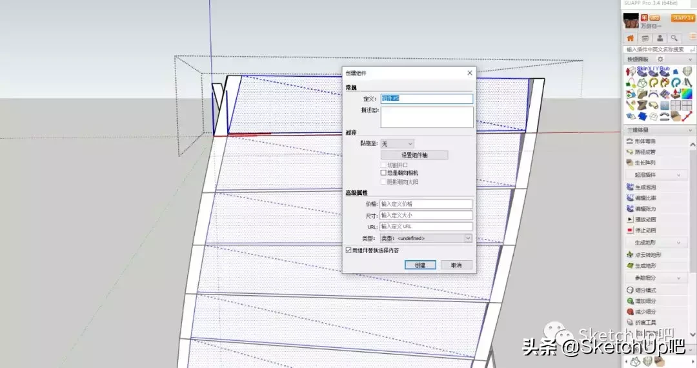This screenshot has width=697, height=368.
Task: Click the 价格 input field
Action: 426,204
